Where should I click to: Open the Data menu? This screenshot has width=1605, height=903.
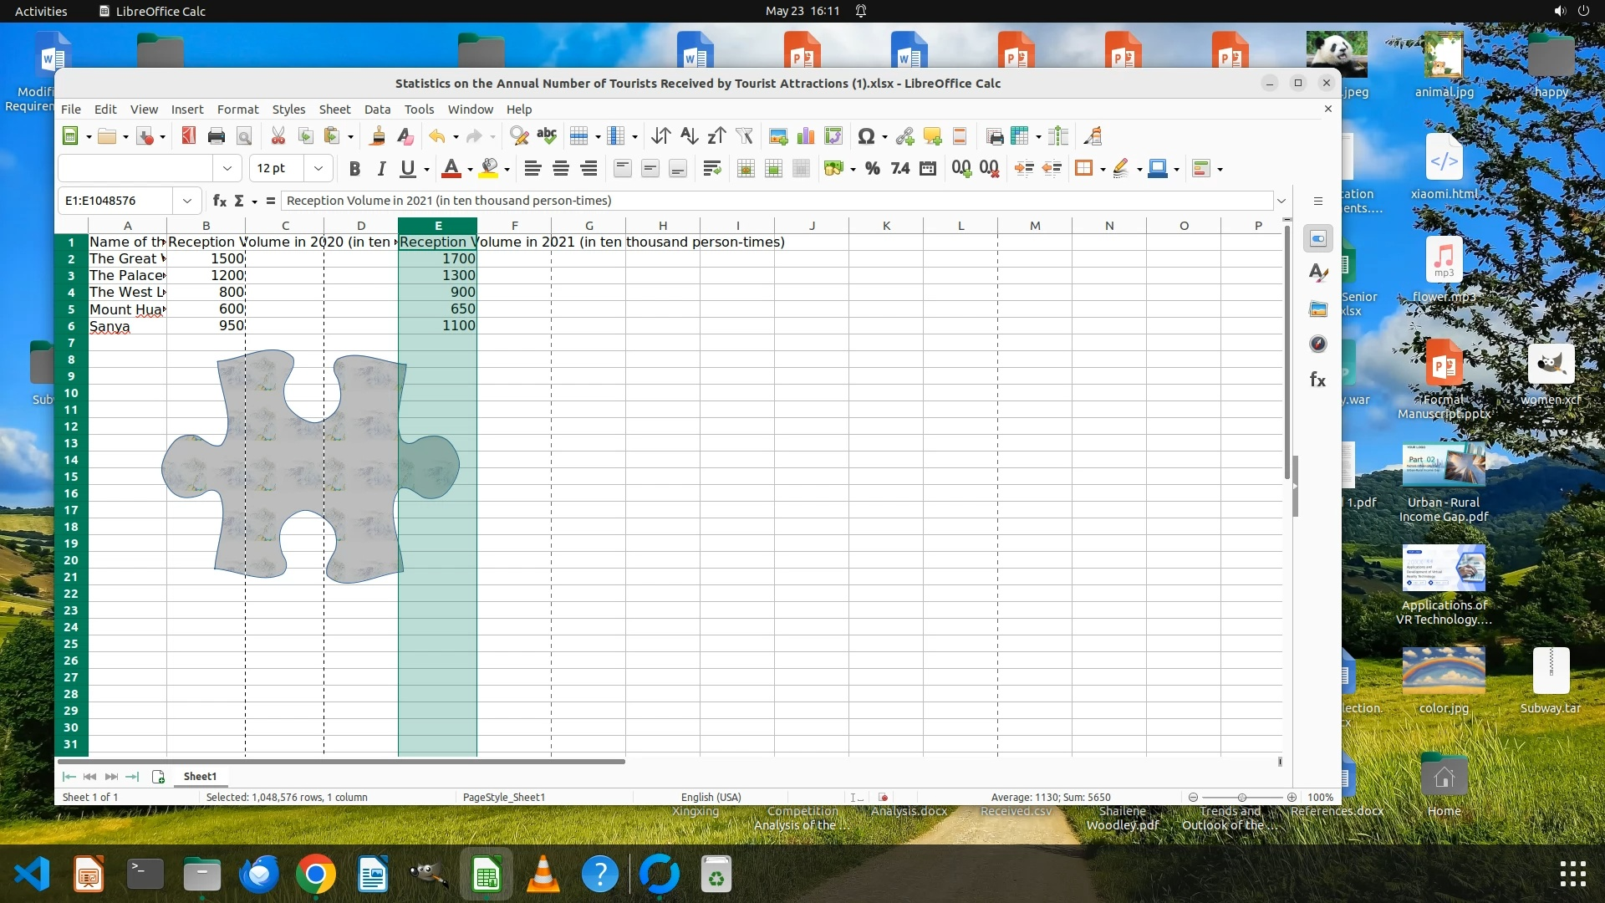(377, 110)
